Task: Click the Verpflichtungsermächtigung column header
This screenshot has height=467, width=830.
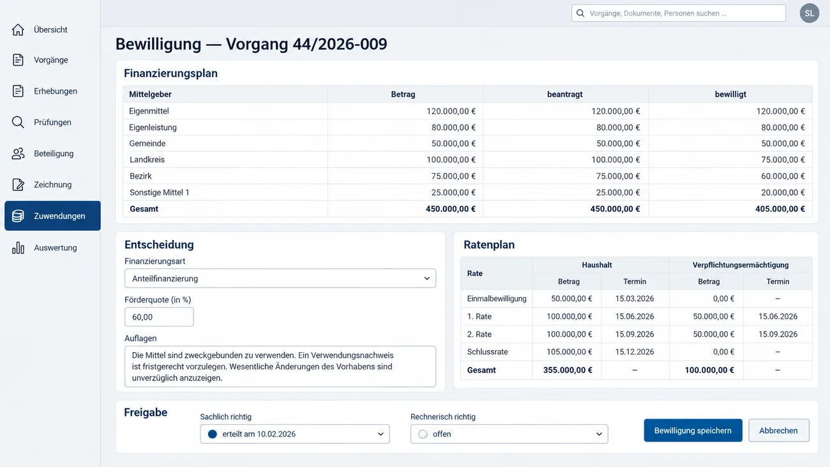Action: [741, 265]
